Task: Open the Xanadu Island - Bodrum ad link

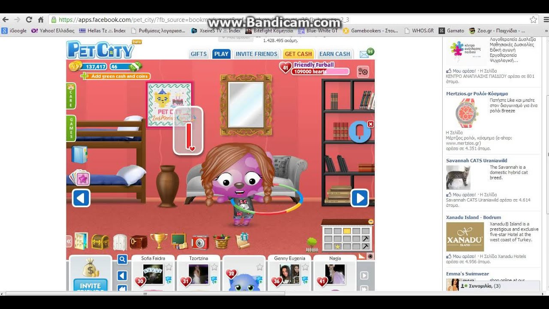Action: point(474,218)
